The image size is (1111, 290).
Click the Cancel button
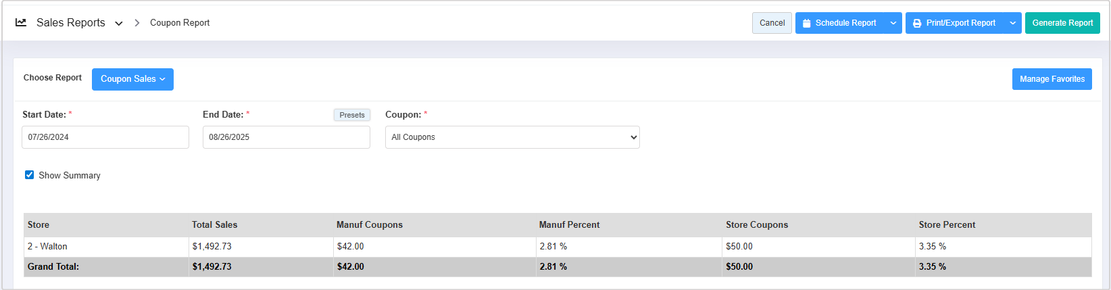coord(772,23)
